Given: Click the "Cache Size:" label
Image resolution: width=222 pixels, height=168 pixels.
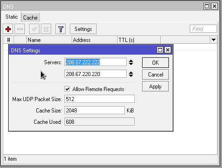Looking at the screenshot, I should coord(49,111).
